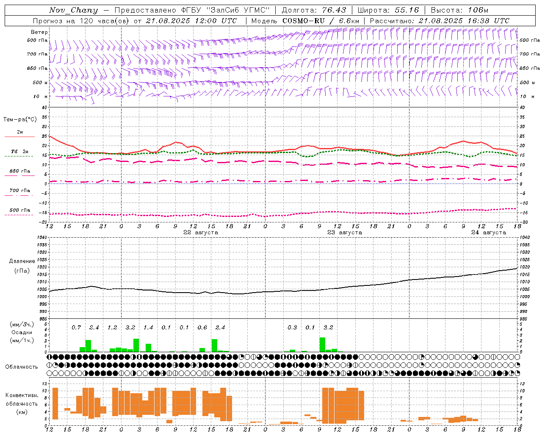This screenshot has width=542, height=433.
Task: Click the longitude value Долгота: 76.43
Action: click(x=314, y=10)
